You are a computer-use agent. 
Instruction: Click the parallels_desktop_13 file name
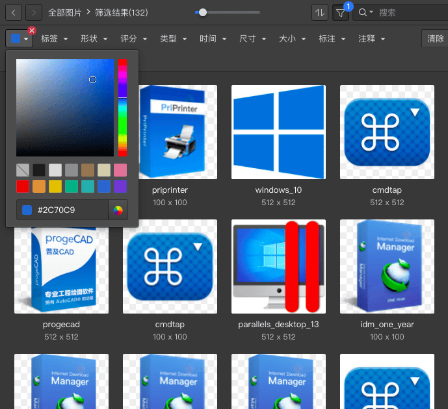[x=278, y=325]
